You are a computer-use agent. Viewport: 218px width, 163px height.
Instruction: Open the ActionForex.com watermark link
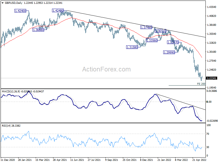pos(107,69)
